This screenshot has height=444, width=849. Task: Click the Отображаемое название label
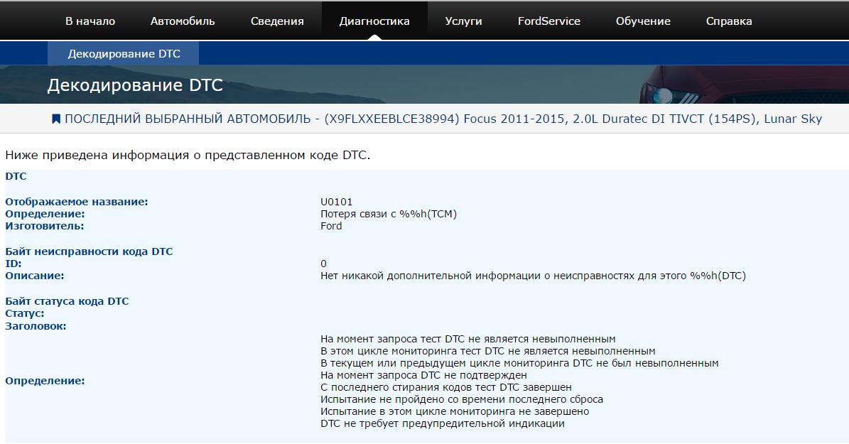[x=77, y=202]
